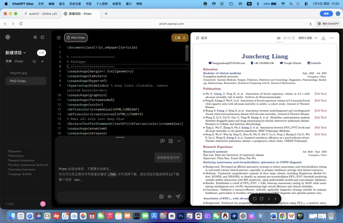Click the blue 更新 update button
Viewport: 343px width, 223px height.
[x=326, y=14]
